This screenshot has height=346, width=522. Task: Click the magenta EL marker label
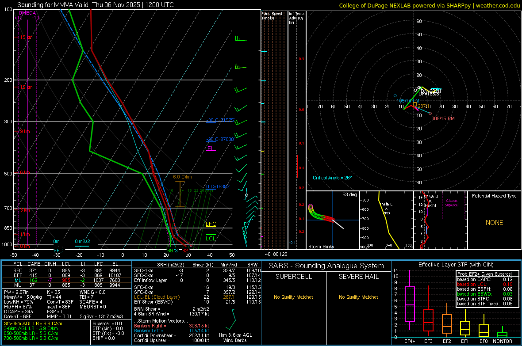click(x=210, y=148)
